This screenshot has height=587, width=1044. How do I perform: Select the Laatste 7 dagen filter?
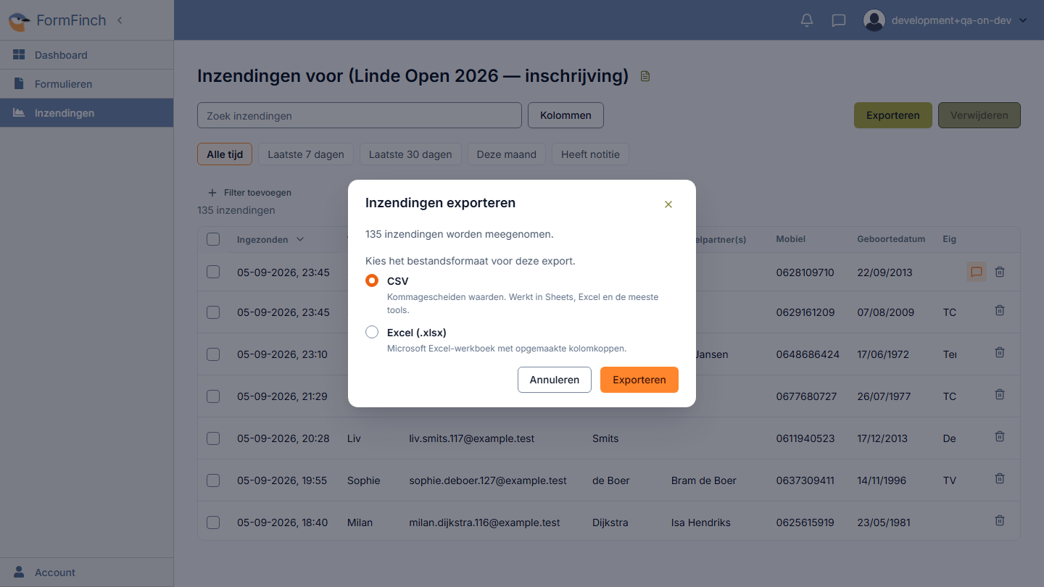[x=306, y=154]
